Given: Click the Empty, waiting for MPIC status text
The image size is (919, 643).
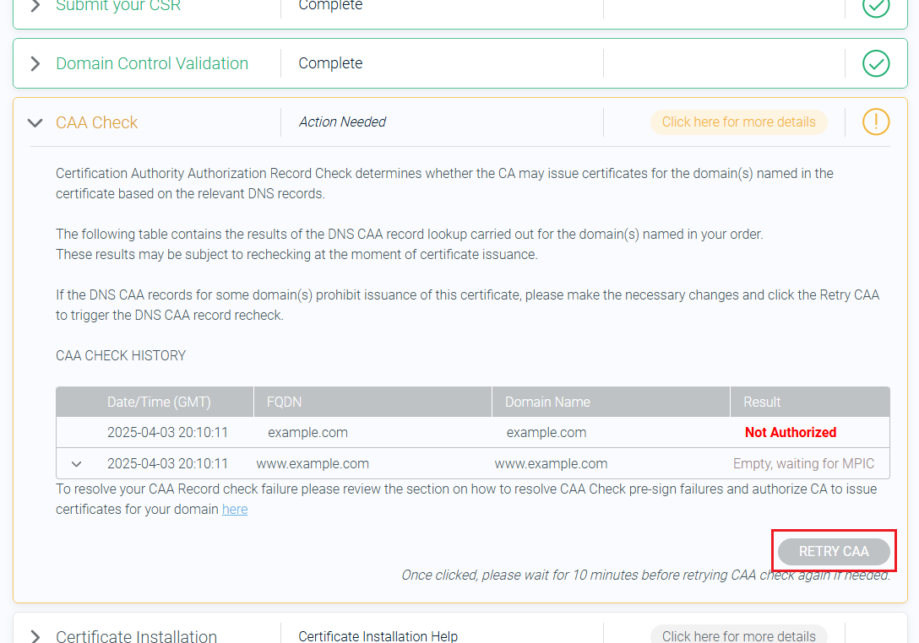Looking at the screenshot, I should 803,463.
